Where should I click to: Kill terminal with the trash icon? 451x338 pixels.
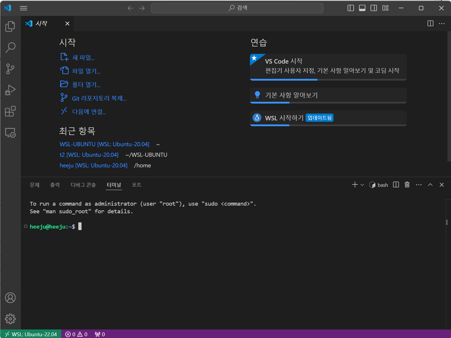coord(407,185)
